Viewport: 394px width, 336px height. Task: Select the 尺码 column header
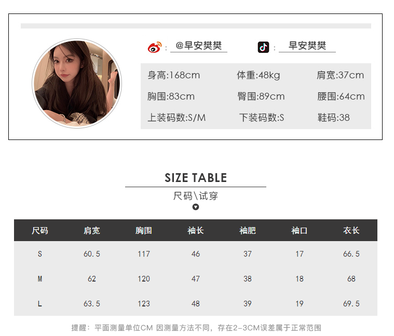pyautogui.click(x=40, y=230)
